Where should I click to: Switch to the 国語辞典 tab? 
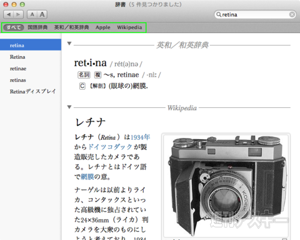37,27
